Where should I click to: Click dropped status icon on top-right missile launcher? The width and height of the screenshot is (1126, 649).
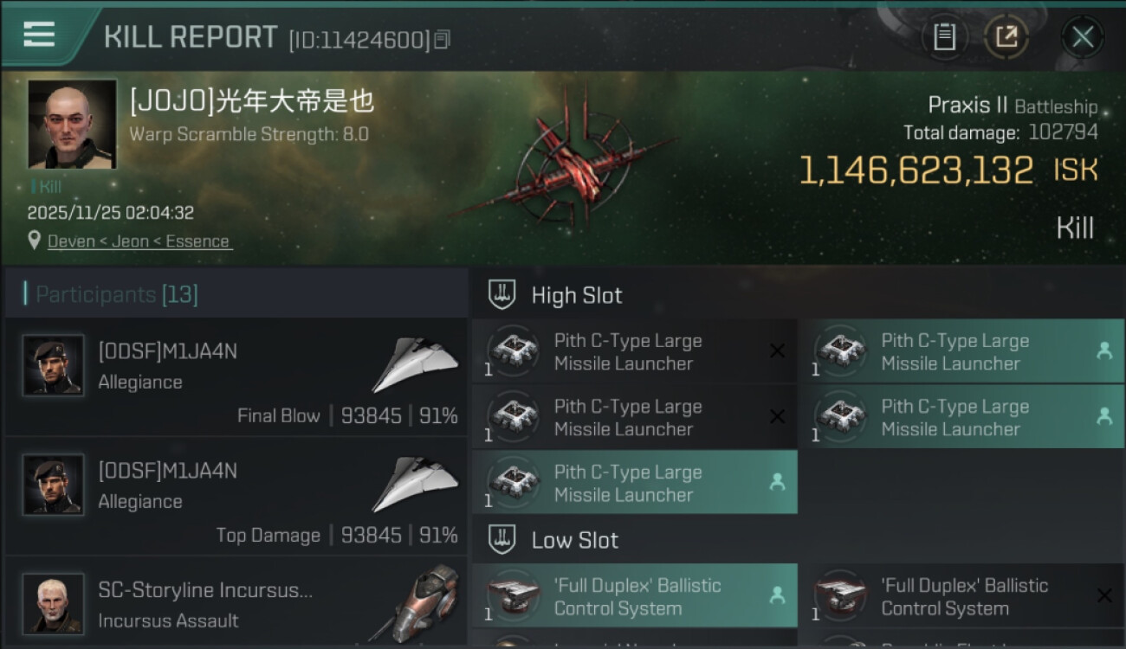click(1104, 350)
